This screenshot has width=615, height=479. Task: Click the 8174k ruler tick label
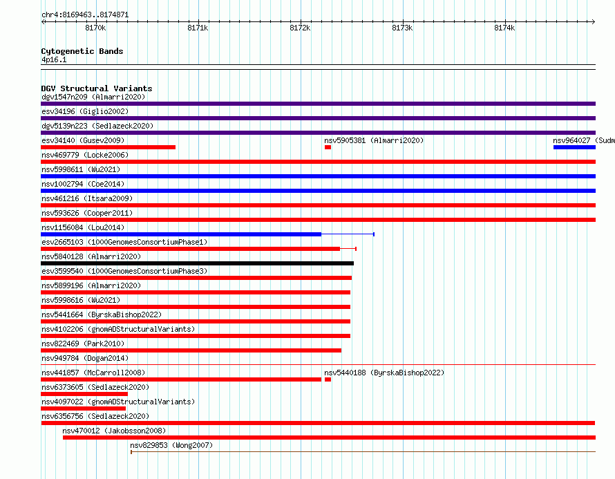click(505, 28)
